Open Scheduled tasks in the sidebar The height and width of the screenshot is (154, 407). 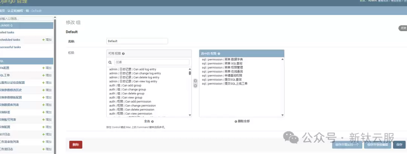(10, 40)
